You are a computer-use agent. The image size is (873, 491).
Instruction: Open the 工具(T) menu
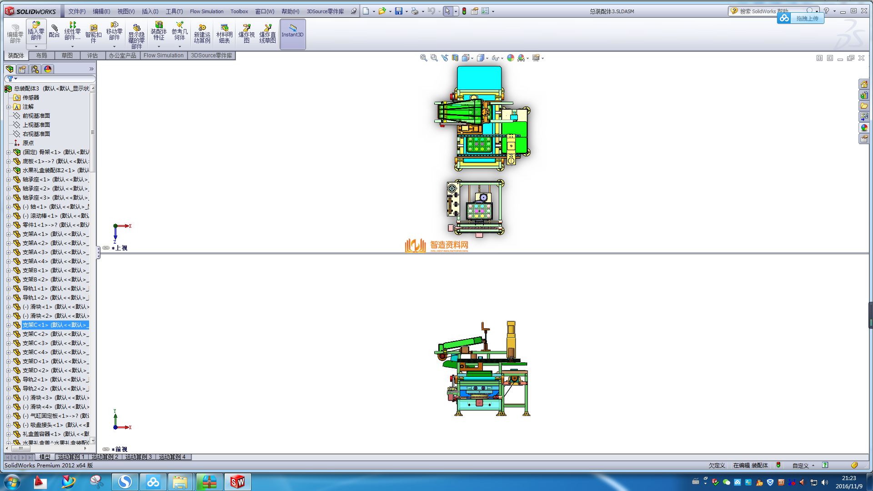(174, 11)
